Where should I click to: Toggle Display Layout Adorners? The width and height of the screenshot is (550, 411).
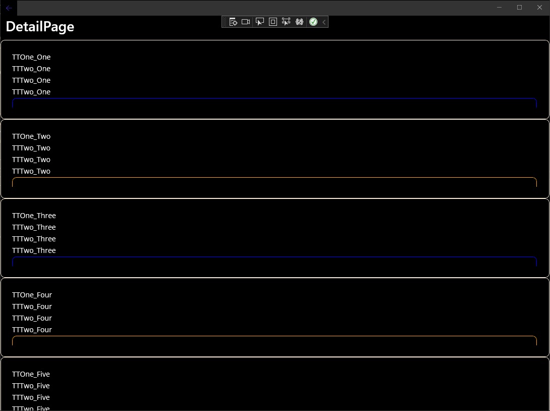273,22
